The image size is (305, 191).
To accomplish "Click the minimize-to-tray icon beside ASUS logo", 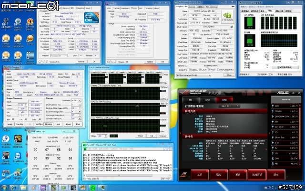I will tap(293, 93).
